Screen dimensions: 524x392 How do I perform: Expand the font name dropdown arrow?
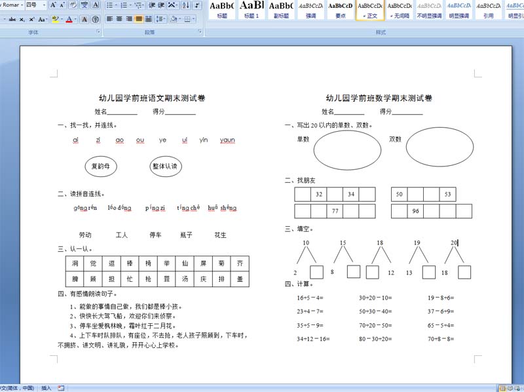pos(22,5)
